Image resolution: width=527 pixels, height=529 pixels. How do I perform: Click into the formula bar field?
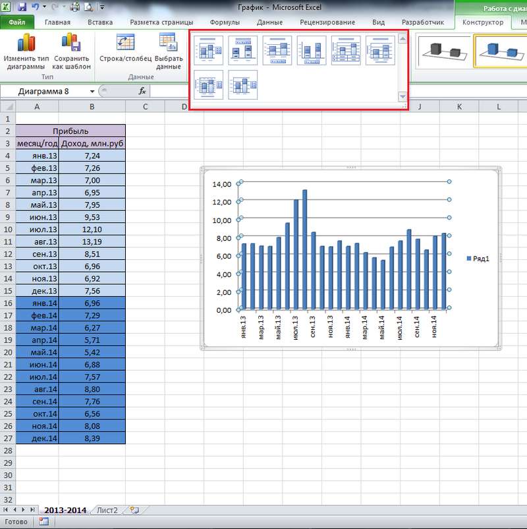(339, 91)
